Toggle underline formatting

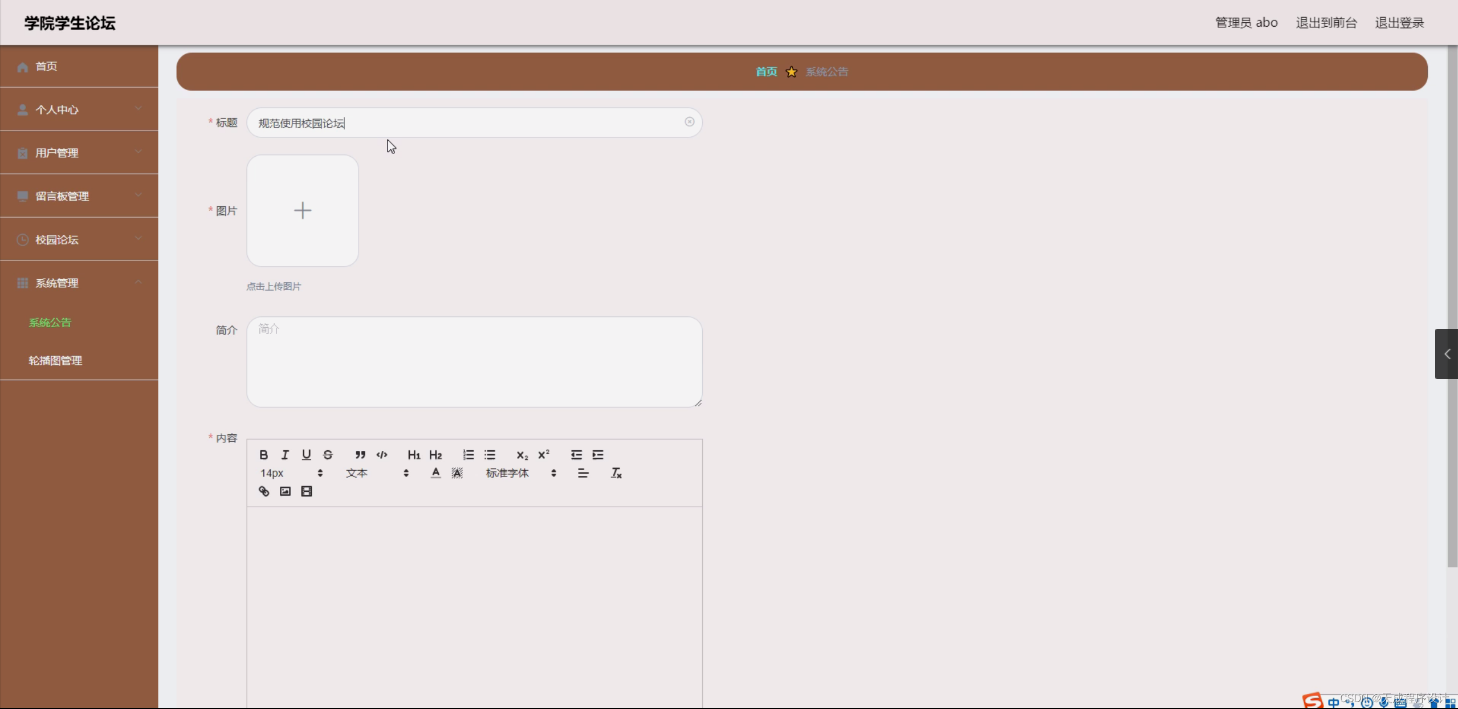(307, 455)
